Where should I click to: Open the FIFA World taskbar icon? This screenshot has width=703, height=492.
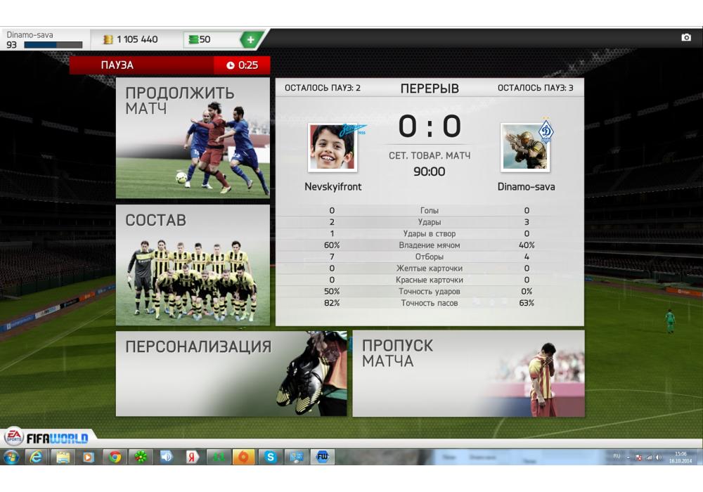[x=323, y=457]
